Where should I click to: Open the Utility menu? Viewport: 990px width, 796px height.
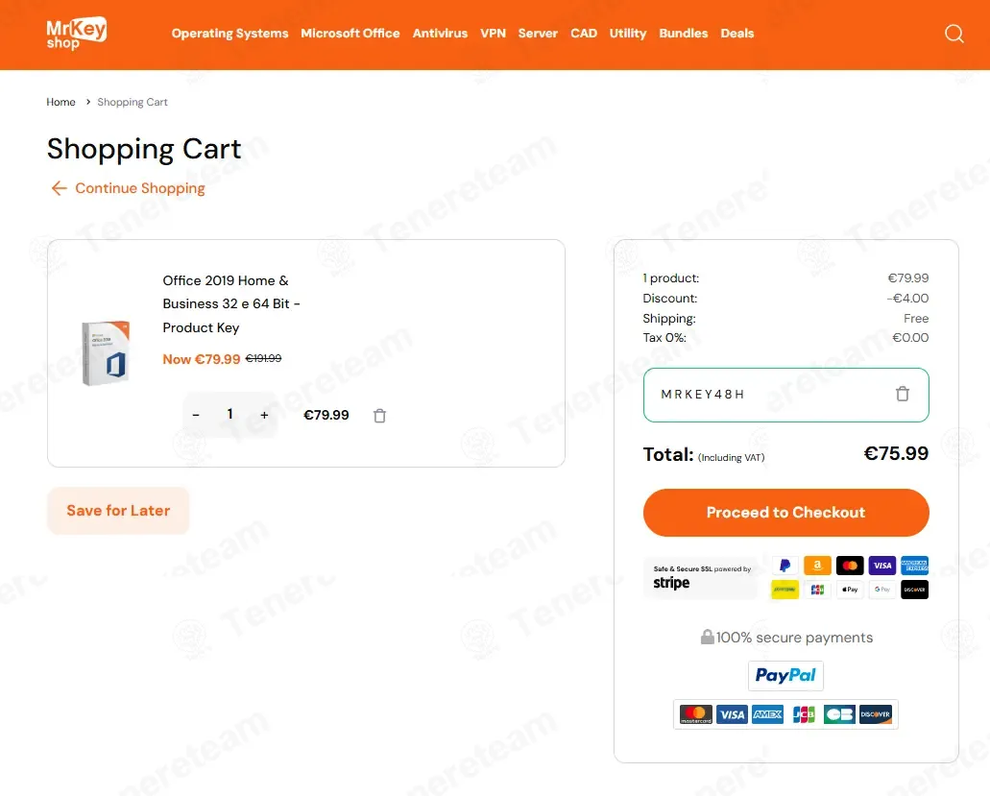pyautogui.click(x=628, y=34)
